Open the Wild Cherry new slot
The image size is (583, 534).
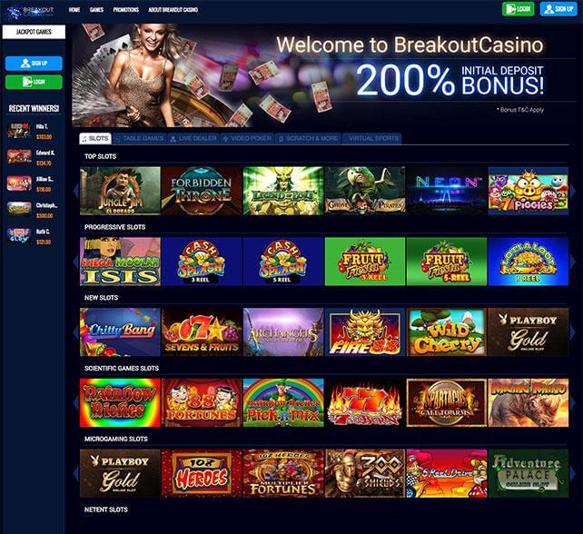(x=447, y=331)
